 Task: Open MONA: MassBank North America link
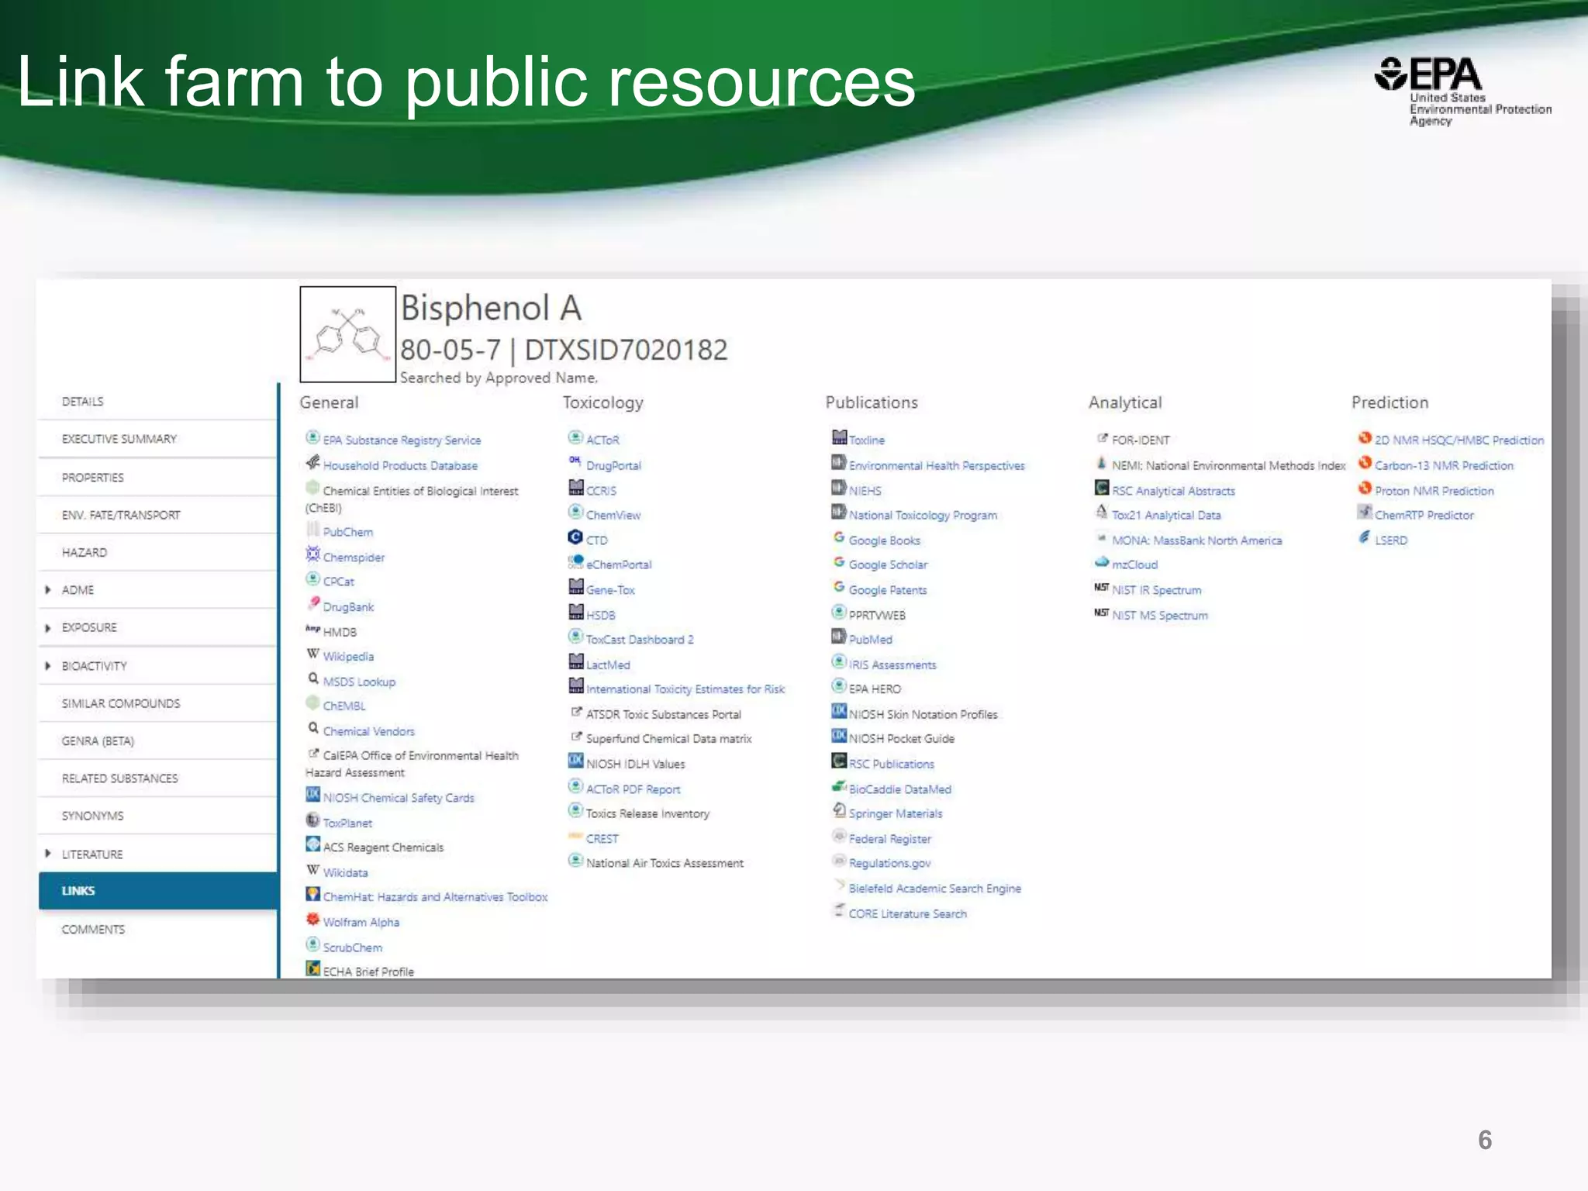(x=1197, y=540)
